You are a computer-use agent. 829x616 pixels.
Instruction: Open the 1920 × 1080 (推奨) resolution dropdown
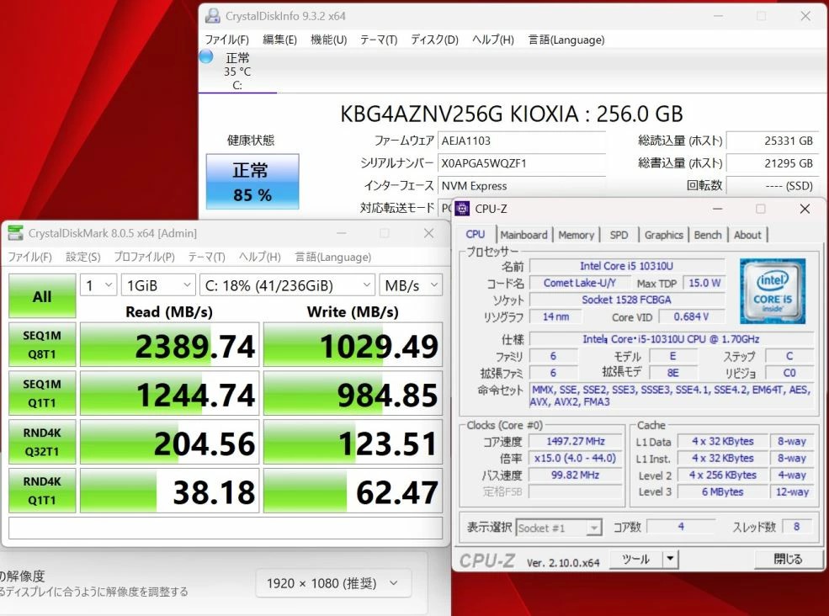point(333,583)
